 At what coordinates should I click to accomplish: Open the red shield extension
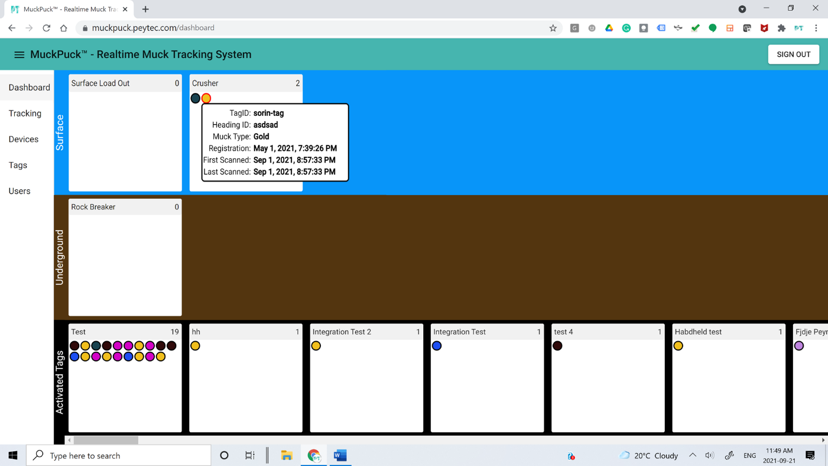point(764,28)
